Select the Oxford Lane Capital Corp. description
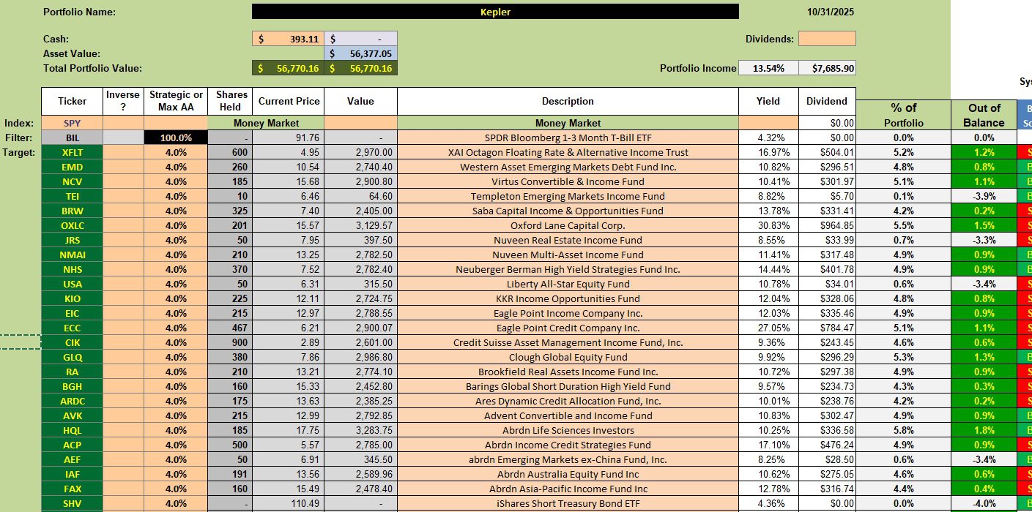1032x512 pixels. click(x=568, y=225)
